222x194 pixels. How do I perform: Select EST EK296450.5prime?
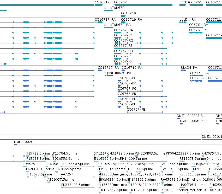[x=75, y=164]
